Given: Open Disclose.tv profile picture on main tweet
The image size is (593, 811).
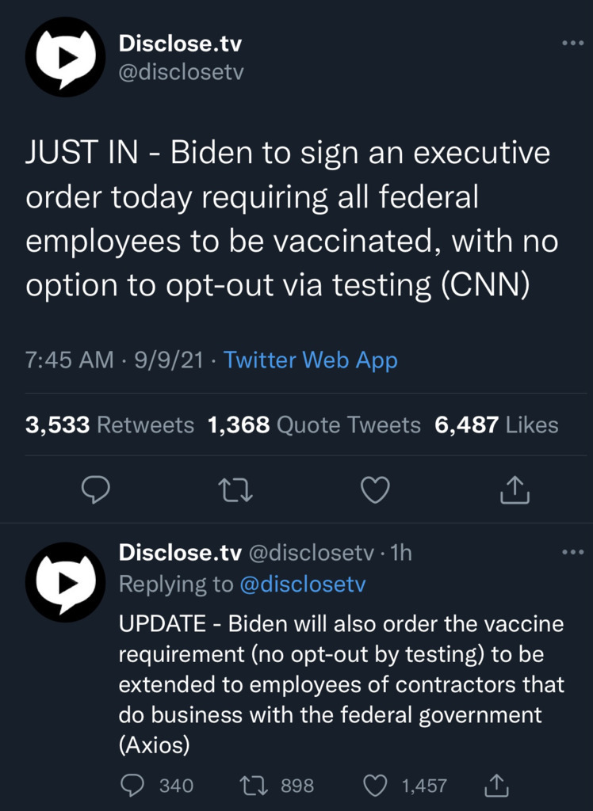Looking at the screenshot, I should tap(65, 57).
